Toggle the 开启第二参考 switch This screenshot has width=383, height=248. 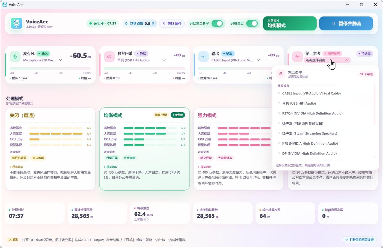pos(217,23)
